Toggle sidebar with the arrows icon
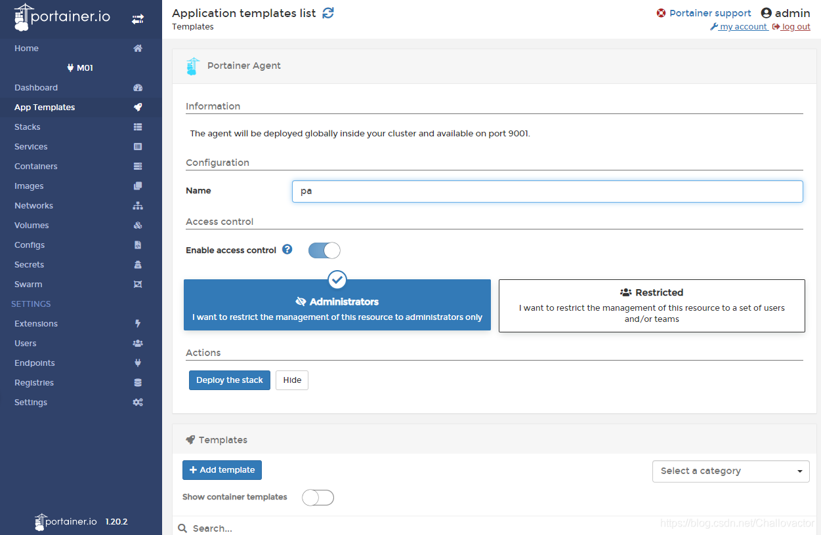 point(137,19)
